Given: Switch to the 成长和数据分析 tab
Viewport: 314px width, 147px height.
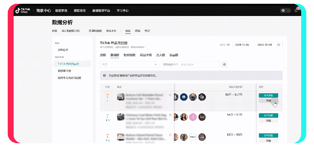Looking at the screenshot, I should 70,31.
